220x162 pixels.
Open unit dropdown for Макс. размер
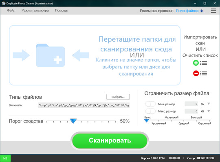(x=209, y=111)
